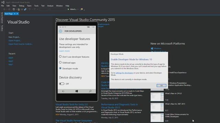This screenshot has height=123, width=220.
Task: Navigate Forward toolbar icon
Action: click(9, 9)
